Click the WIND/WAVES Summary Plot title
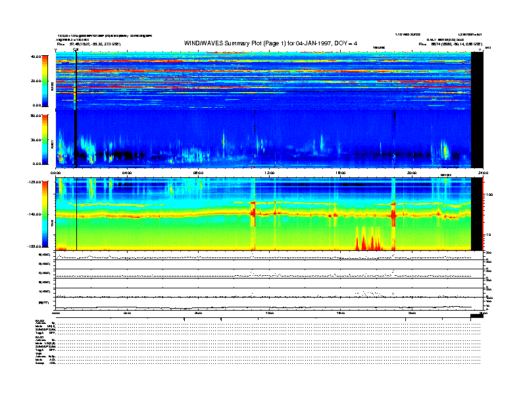This screenshot has height=402, width=521. tap(270, 43)
